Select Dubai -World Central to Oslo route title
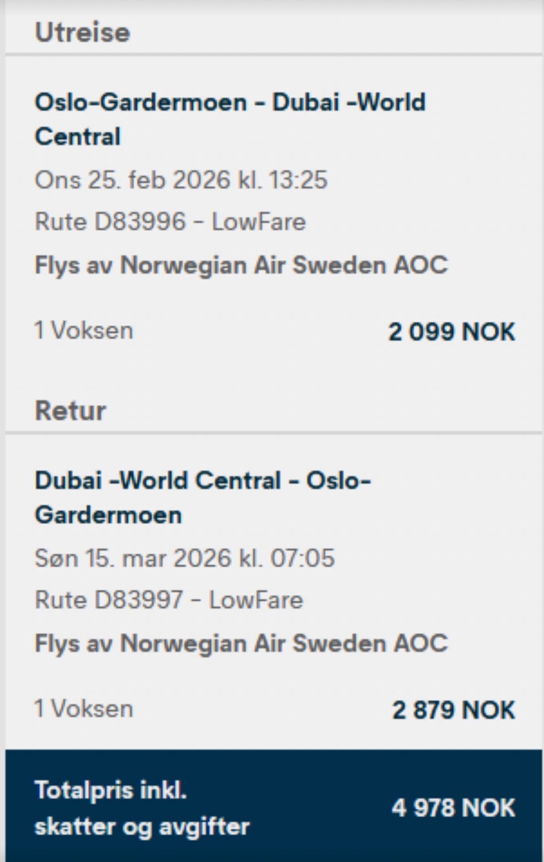544x862 pixels. [203, 498]
